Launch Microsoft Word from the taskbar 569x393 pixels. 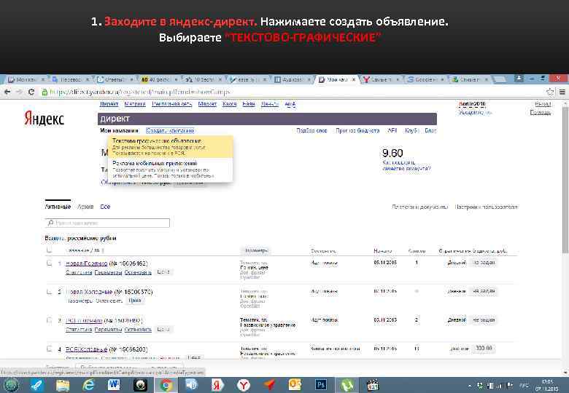pos(114,385)
